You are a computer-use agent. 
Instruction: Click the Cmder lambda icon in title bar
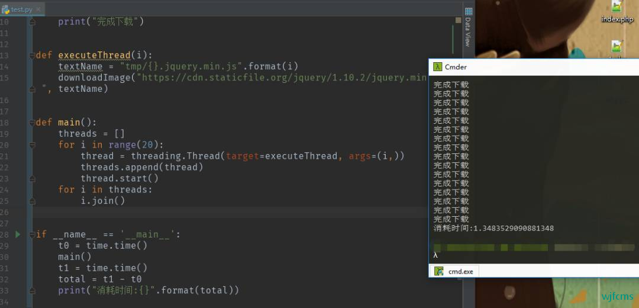click(x=438, y=68)
